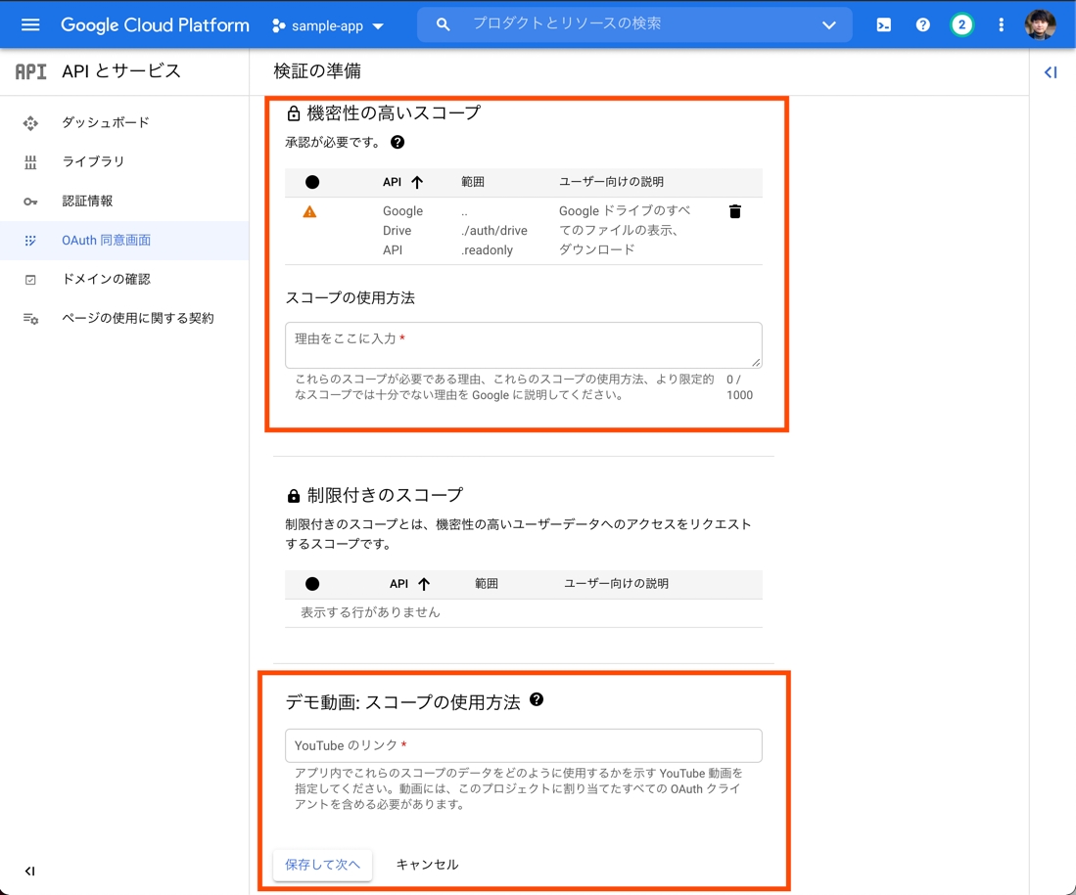The height and width of the screenshot is (895, 1076).
Task: Open the three-dot settings menu
Action: click(1001, 25)
